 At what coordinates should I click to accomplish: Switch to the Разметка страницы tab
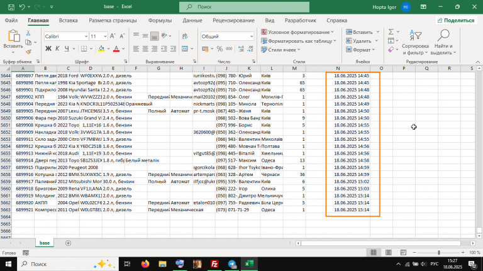(113, 20)
